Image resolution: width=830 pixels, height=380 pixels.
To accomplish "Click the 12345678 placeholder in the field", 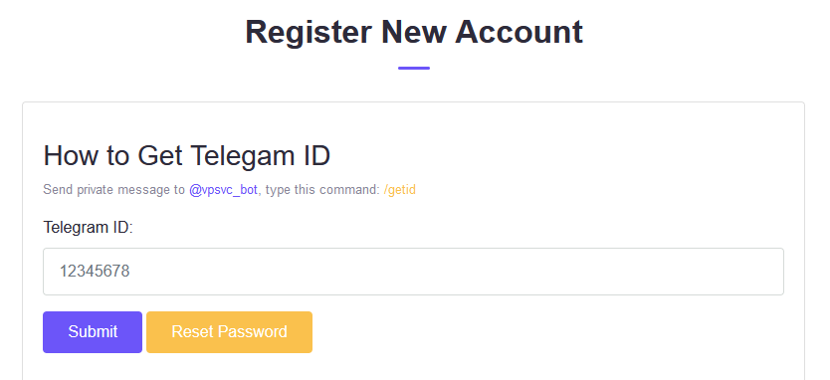I will point(95,272).
